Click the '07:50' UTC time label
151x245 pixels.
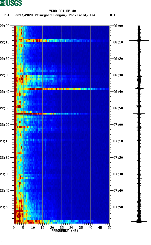pos(118,207)
